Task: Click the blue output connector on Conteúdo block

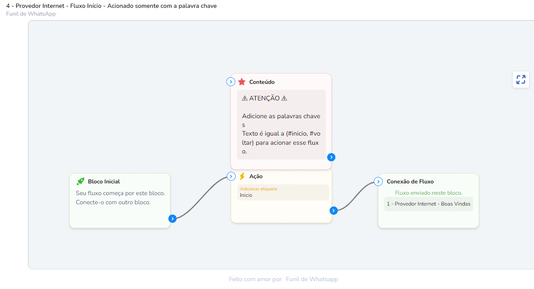Action: (331, 157)
